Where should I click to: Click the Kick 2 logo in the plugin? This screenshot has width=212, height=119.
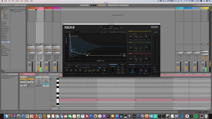coord(70,27)
